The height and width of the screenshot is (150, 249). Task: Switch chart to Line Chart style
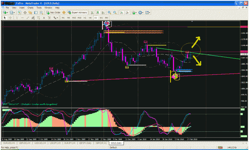click(103, 13)
